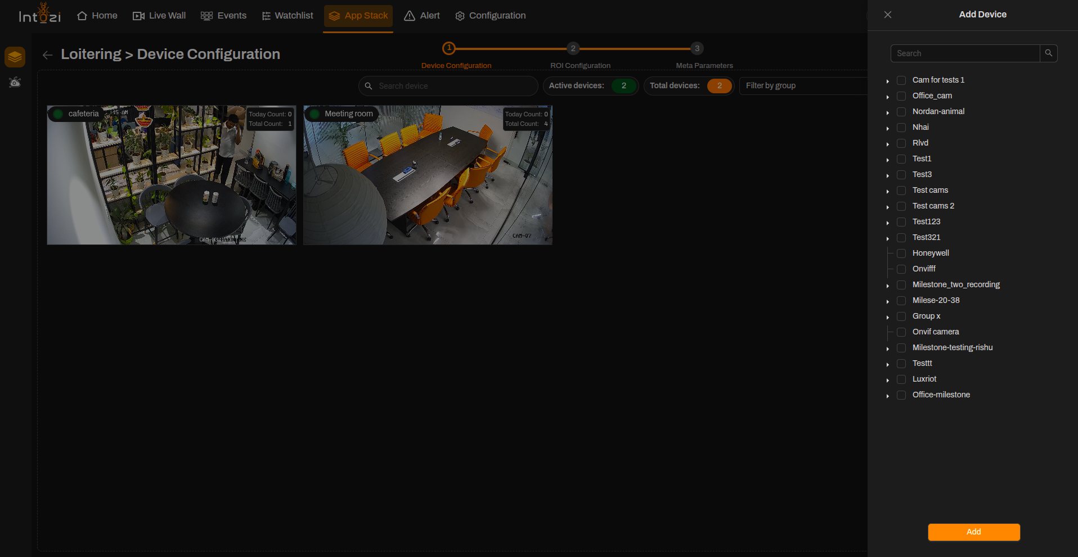Go to the Events section

pos(223,16)
